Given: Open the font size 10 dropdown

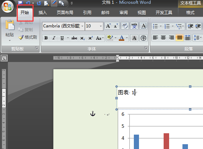Looking at the screenshot, I should (x=101, y=26).
